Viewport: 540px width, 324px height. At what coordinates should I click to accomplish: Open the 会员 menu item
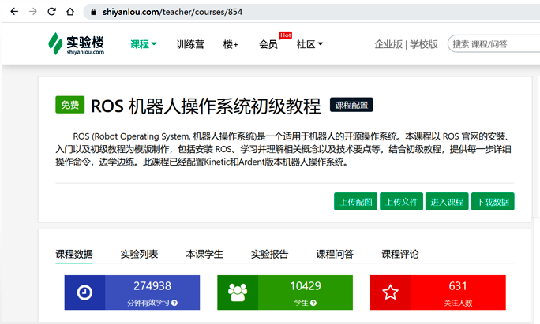click(x=268, y=44)
